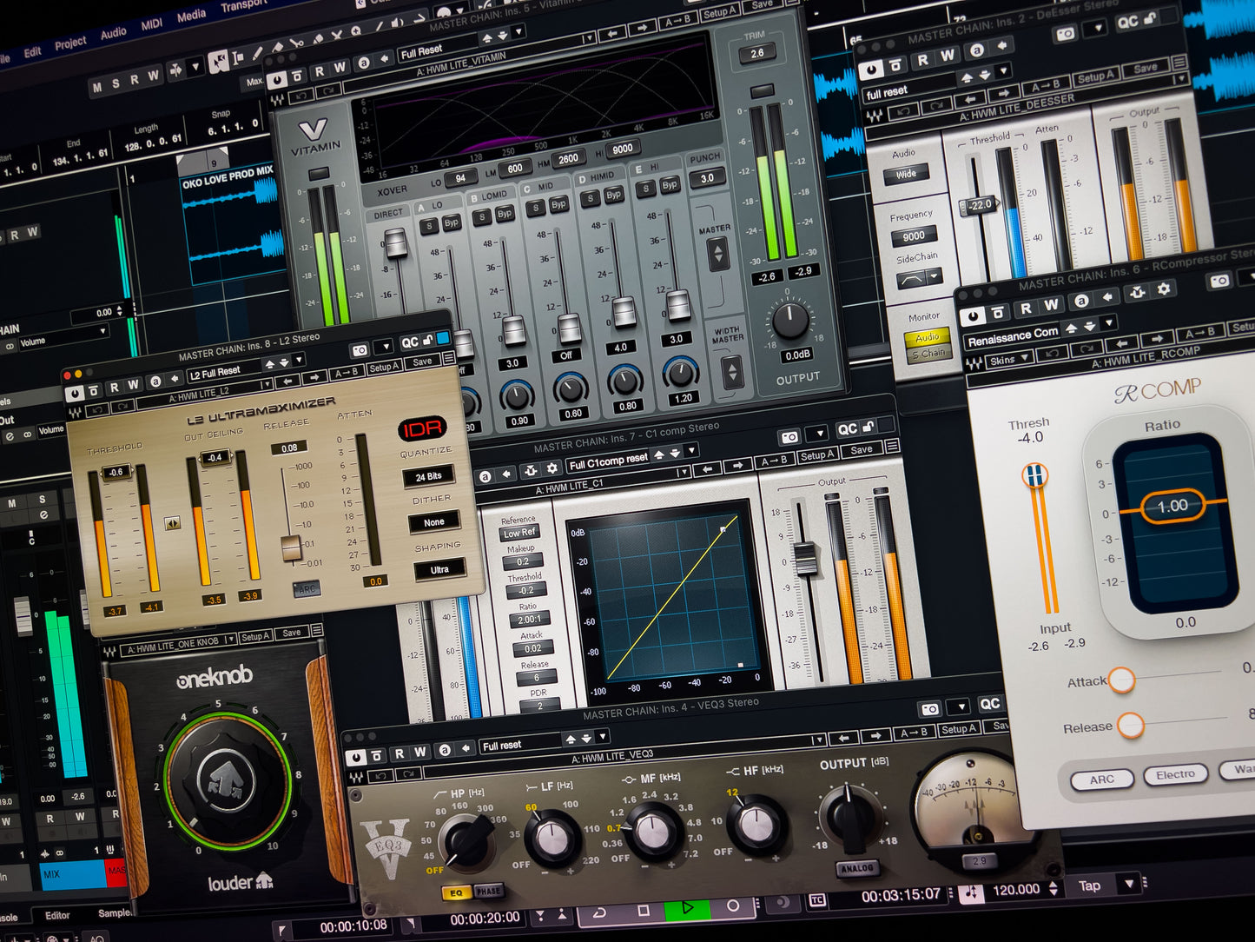Click the L2 threshold/ceiling link button
This screenshot has width=1255, height=942.
tap(173, 523)
